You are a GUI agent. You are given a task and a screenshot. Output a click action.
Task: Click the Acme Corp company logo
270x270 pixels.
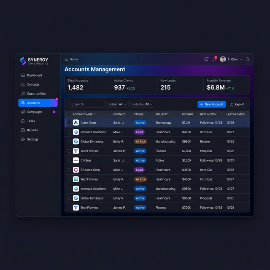[x=76, y=123]
